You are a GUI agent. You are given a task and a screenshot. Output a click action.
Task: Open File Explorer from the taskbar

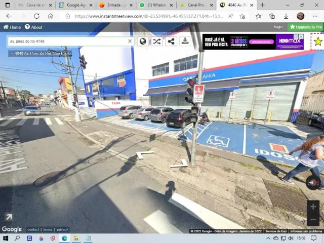(76, 238)
